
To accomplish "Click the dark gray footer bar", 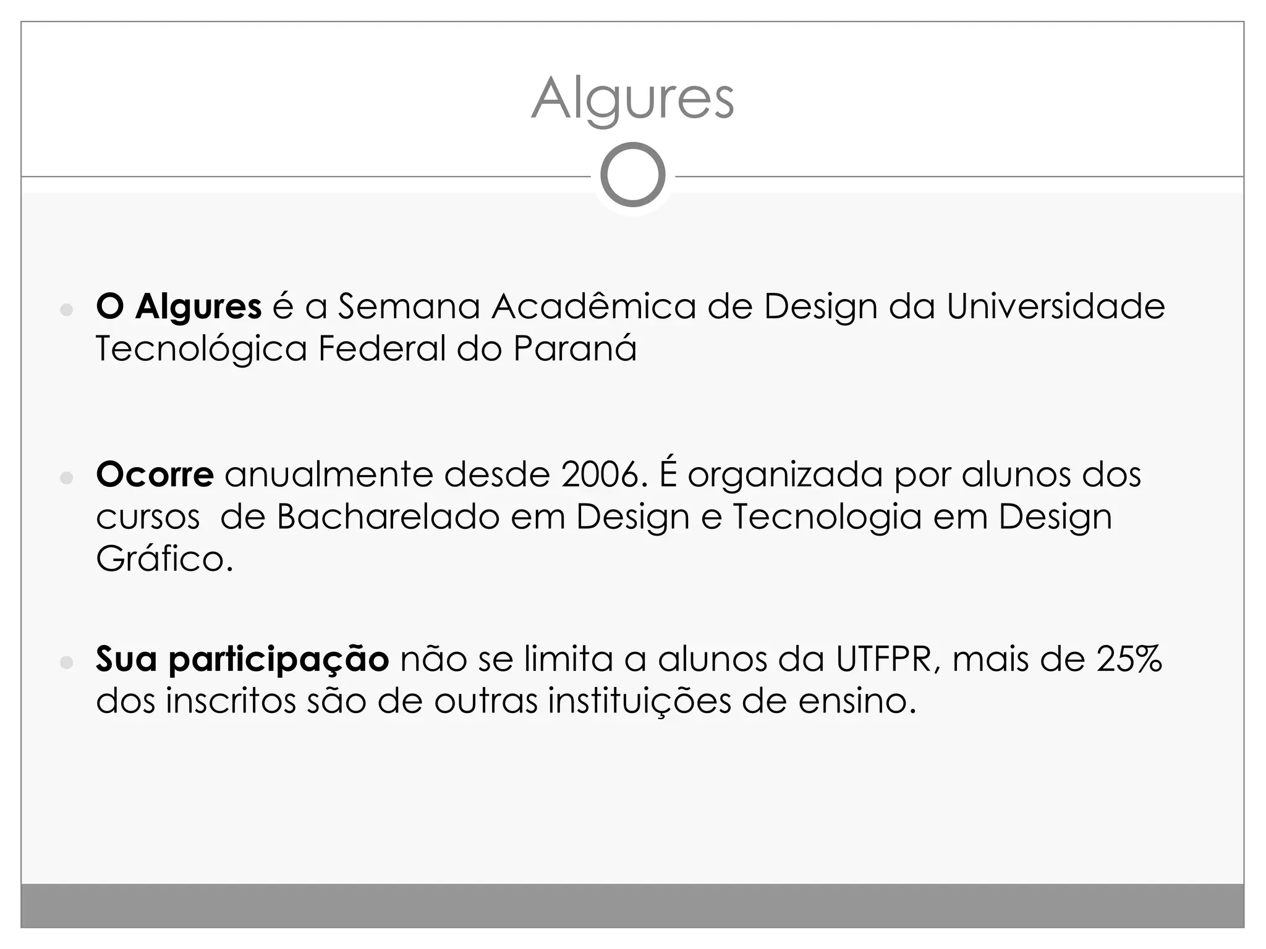I will tap(632, 906).
